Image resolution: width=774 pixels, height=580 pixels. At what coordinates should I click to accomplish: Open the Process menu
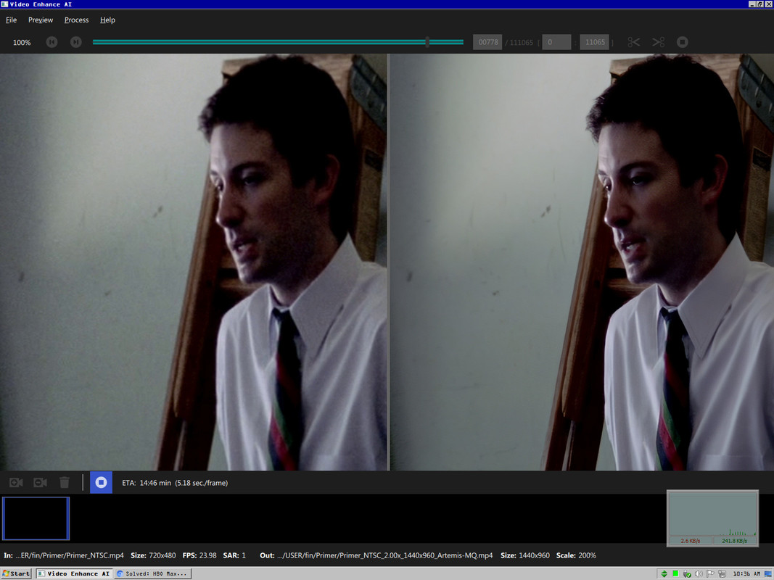[x=76, y=20]
